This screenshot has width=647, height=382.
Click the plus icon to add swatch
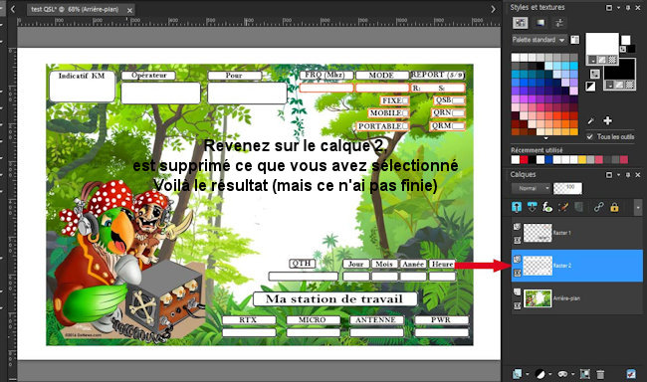607,120
